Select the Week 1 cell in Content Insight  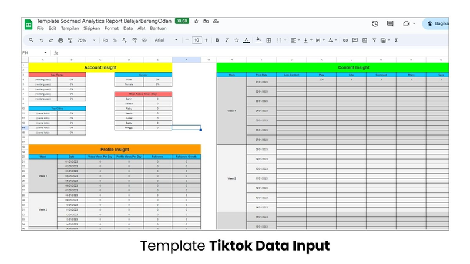point(231,111)
